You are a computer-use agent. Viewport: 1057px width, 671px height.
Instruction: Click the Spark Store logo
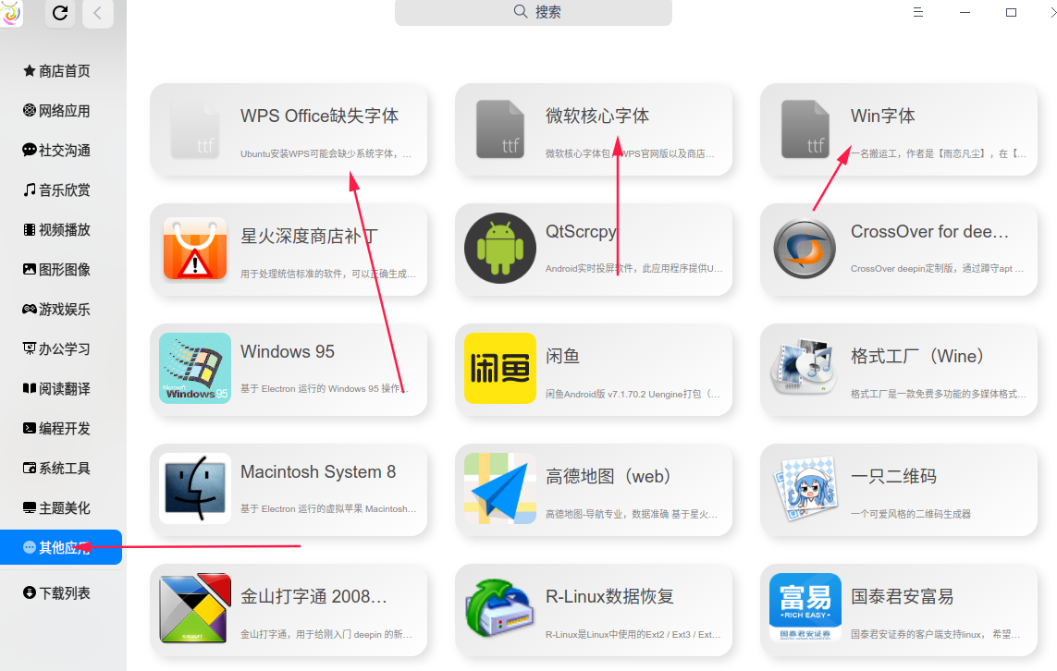11,14
